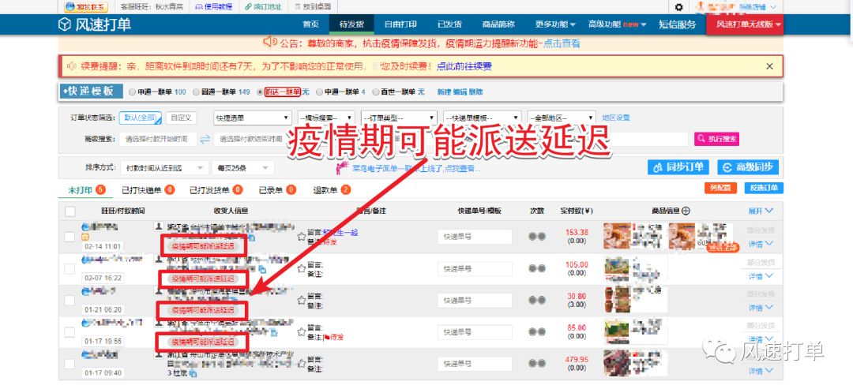853x389 pixels.
Task: Tick checkbox of the 02-14 11:01 order
Action: click(x=70, y=237)
